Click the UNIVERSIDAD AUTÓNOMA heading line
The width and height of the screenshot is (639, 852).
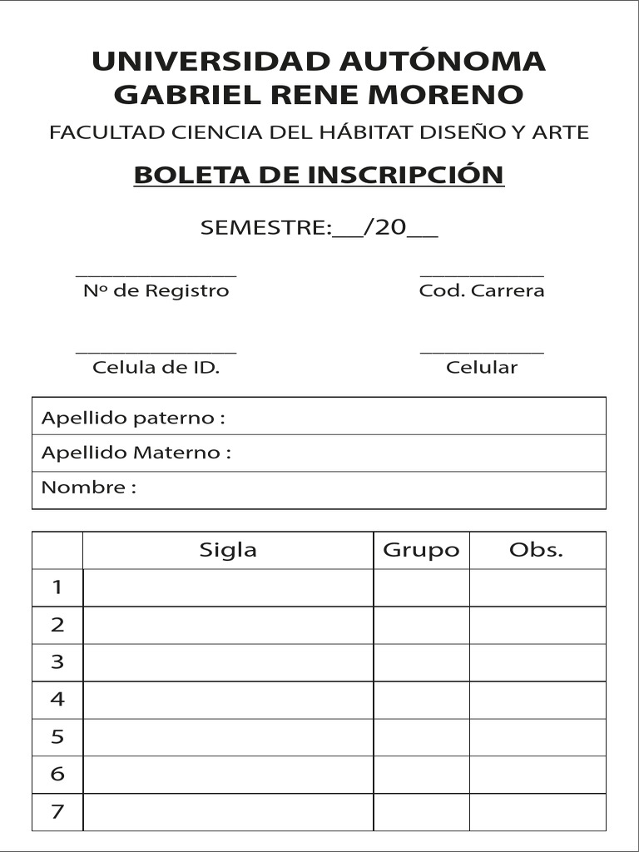pyautogui.click(x=319, y=62)
